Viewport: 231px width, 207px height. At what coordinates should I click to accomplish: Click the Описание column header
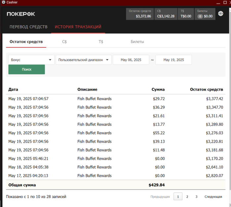tap(87, 89)
